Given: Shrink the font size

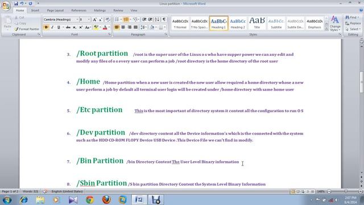Looking at the screenshot, I should tap(101, 19).
